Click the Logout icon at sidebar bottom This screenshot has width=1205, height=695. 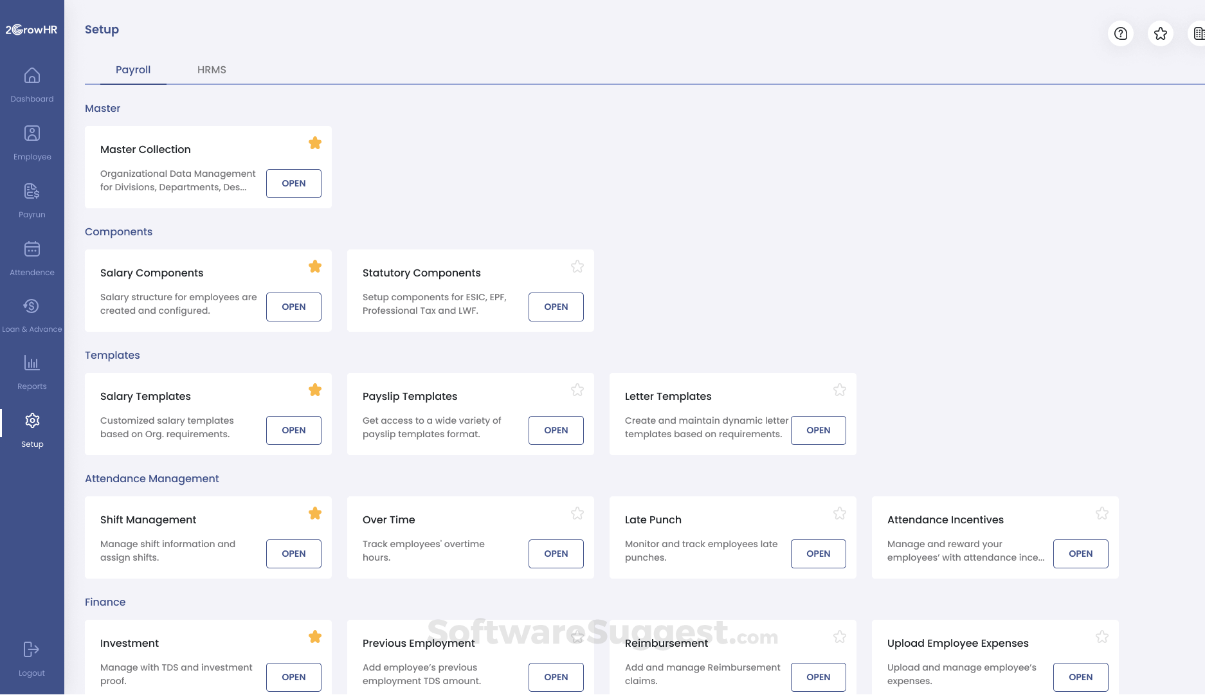pos(32,649)
